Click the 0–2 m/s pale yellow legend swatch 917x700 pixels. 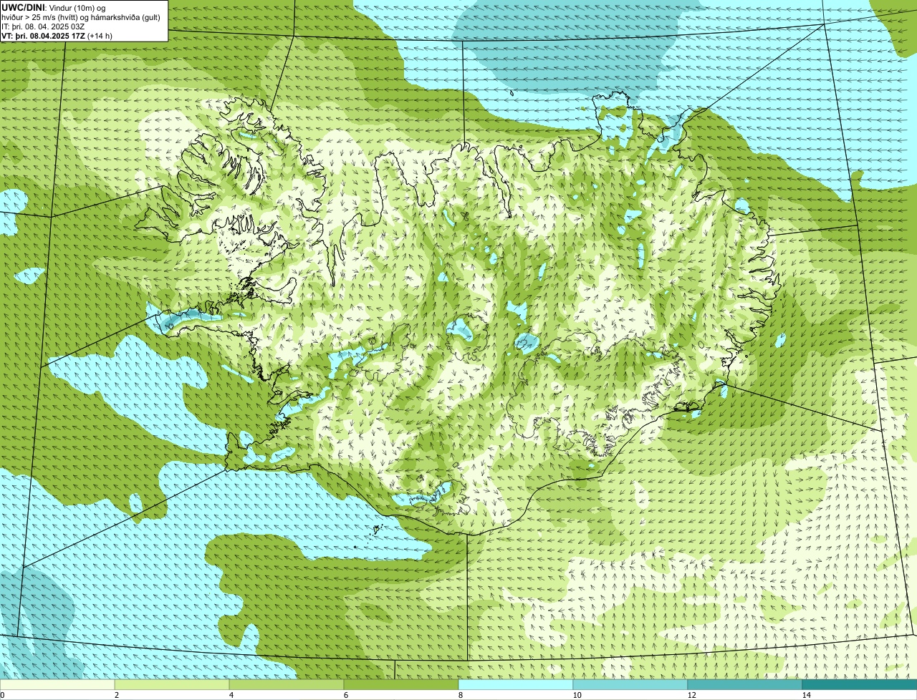coord(57,685)
